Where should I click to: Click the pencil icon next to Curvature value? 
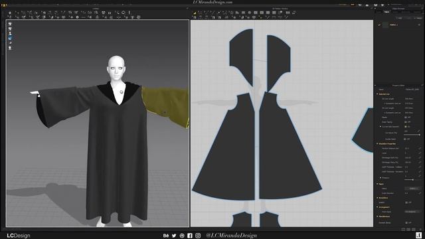(419, 131)
